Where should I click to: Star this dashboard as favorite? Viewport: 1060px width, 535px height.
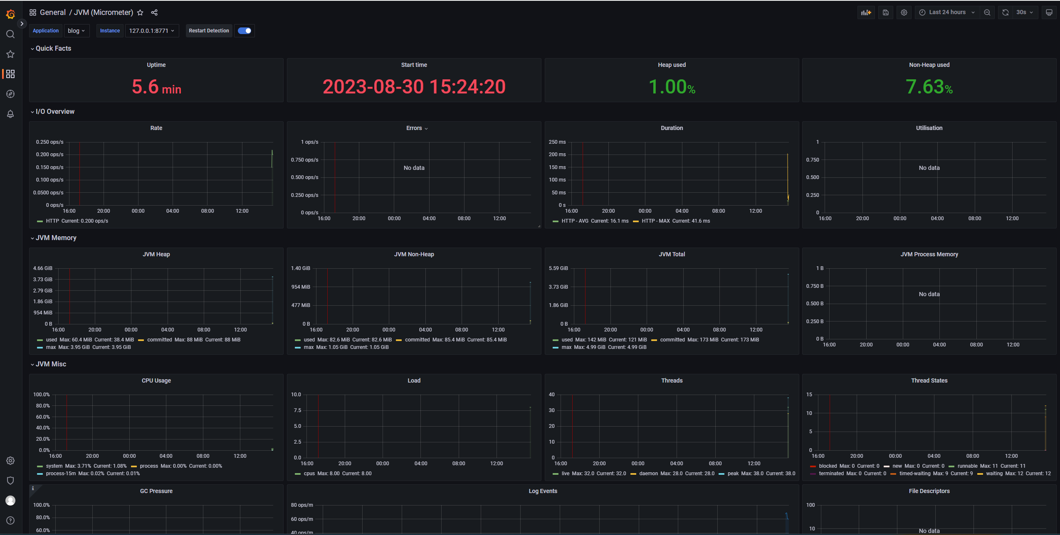(140, 12)
